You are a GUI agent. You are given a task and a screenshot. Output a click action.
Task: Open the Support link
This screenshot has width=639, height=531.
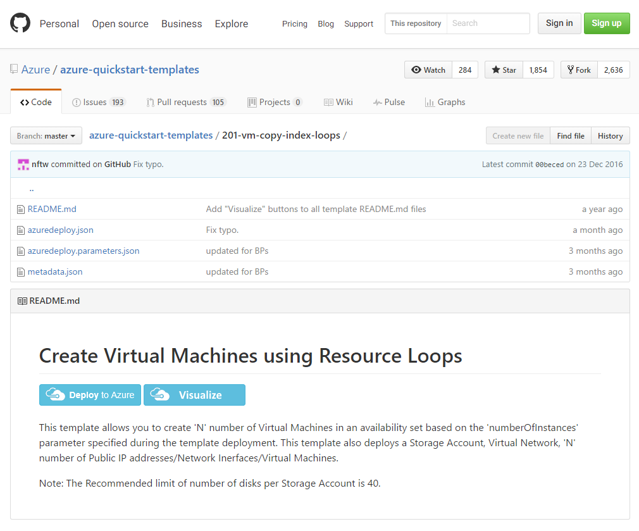pyautogui.click(x=359, y=23)
